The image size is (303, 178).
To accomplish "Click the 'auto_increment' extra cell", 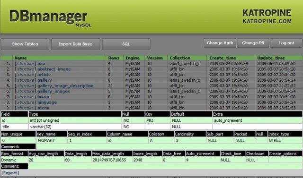I will pos(258,120).
